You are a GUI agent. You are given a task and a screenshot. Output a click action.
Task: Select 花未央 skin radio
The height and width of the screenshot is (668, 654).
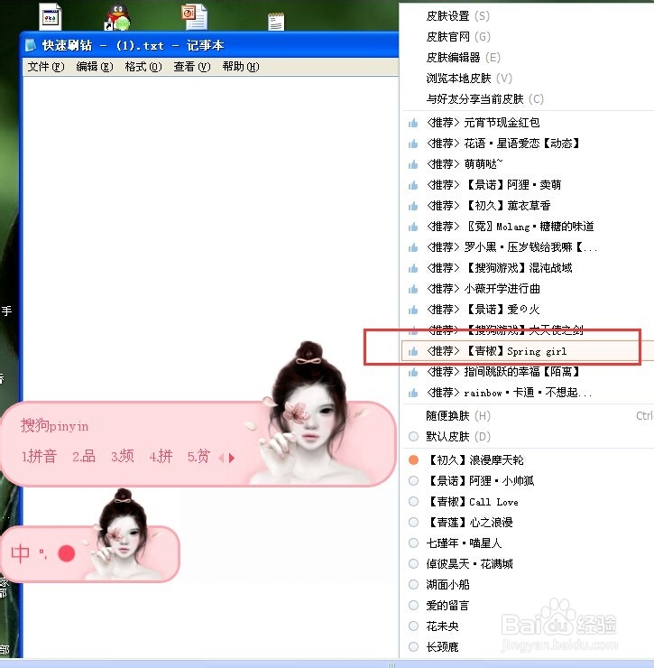(413, 626)
